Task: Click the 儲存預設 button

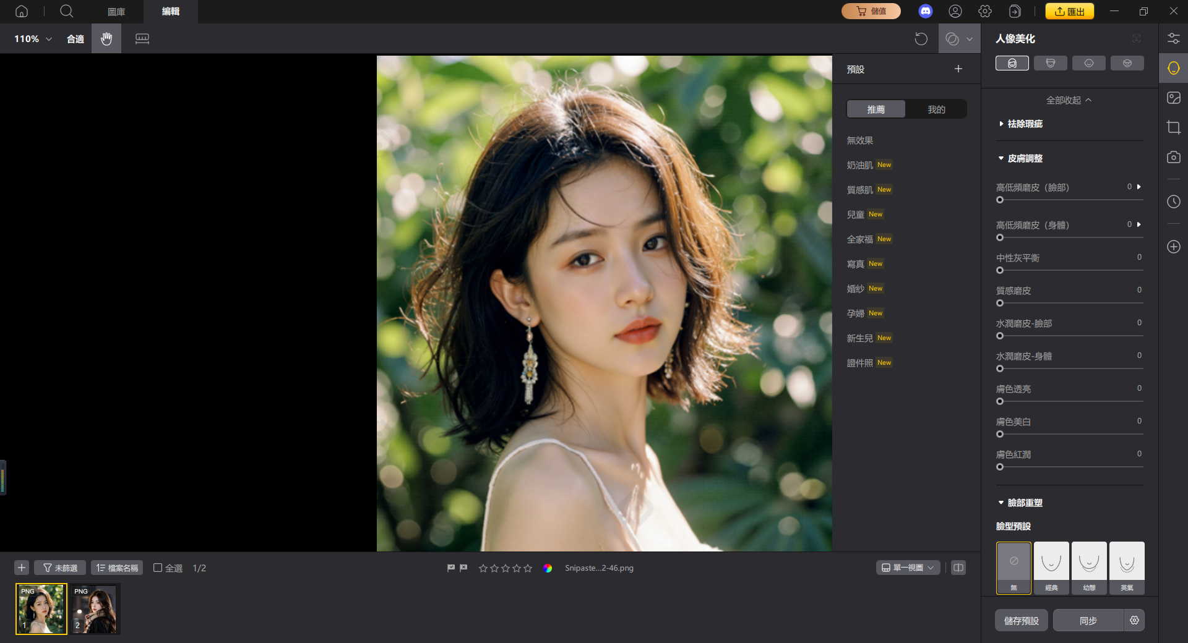Action: tap(1021, 620)
